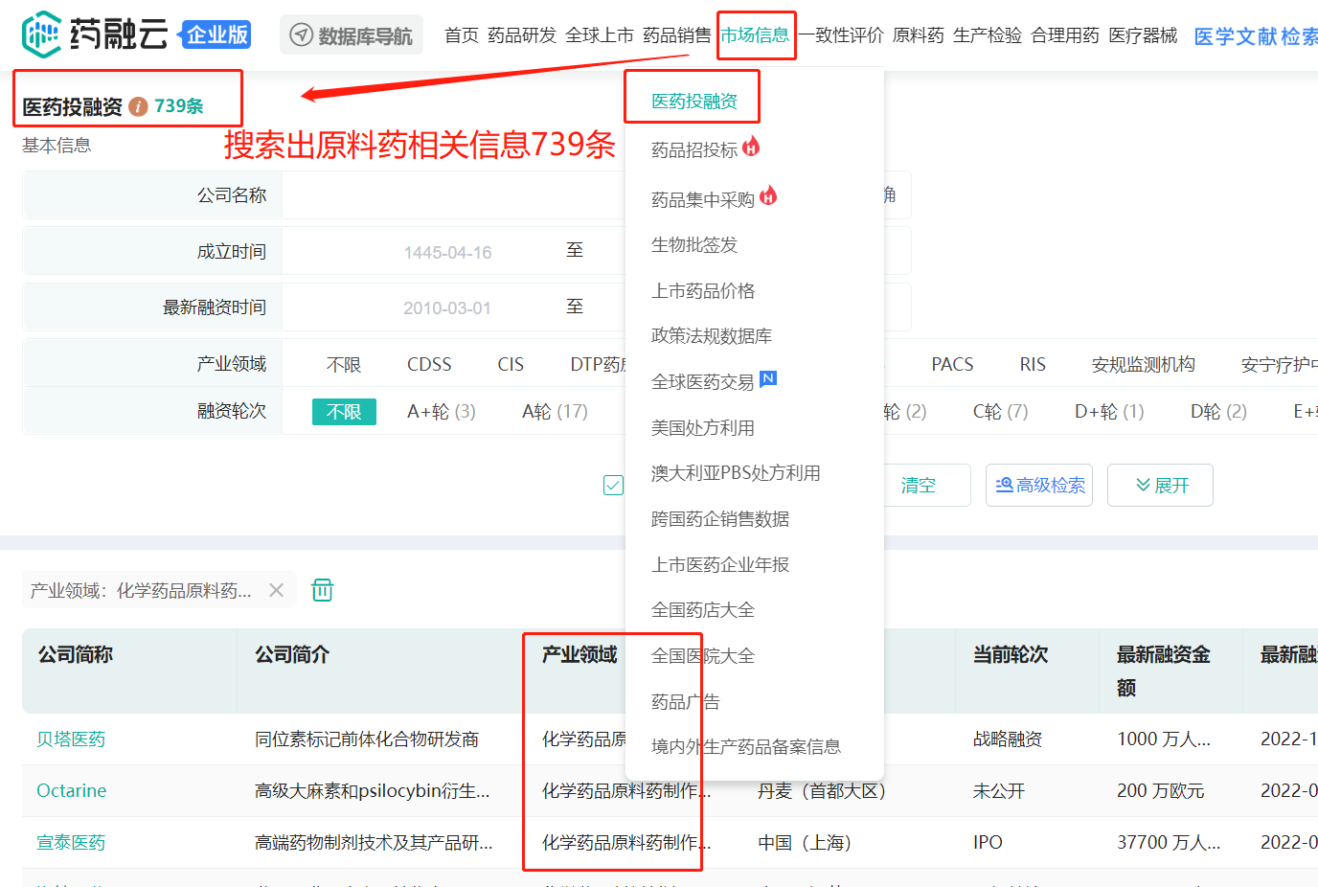Open the 高级检索 advanced search
1318x887 pixels.
(1039, 486)
